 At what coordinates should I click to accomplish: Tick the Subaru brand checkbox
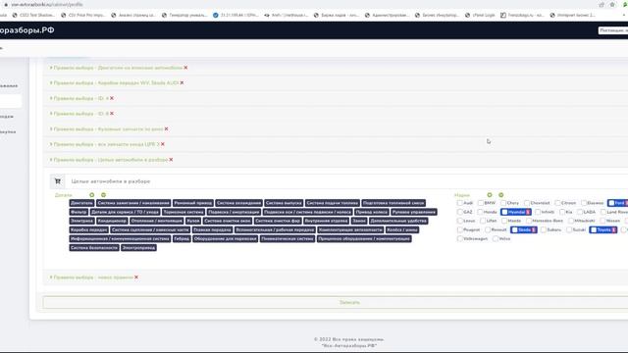pyautogui.click(x=544, y=229)
